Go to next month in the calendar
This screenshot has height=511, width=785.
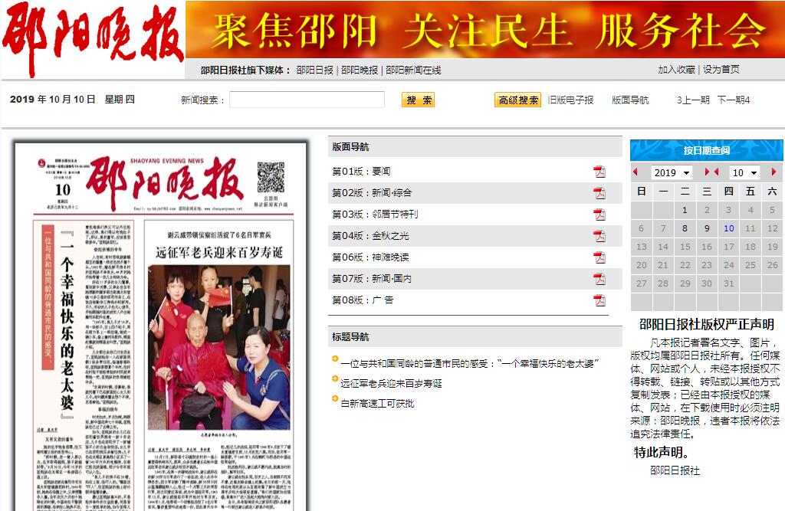pyautogui.click(x=774, y=172)
